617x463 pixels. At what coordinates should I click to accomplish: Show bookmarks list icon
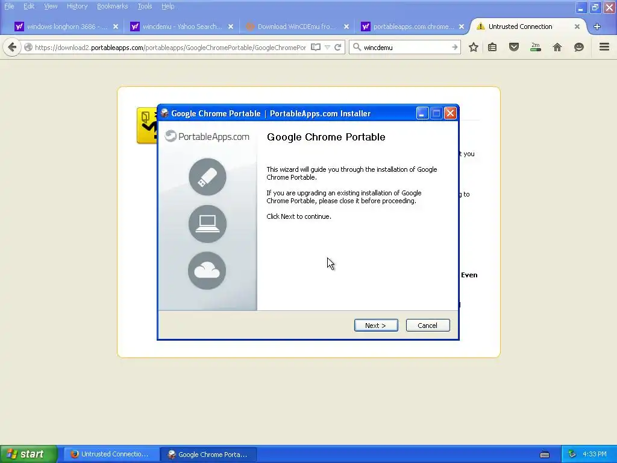(492, 47)
